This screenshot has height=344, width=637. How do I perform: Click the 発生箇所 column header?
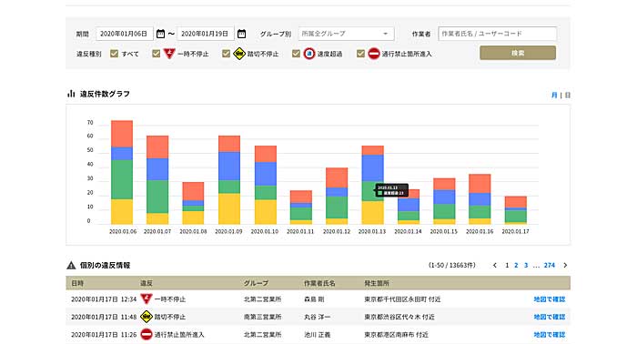tap(377, 283)
